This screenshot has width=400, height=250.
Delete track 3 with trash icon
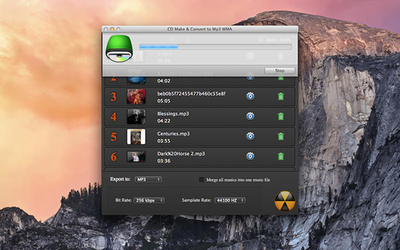click(x=281, y=97)
